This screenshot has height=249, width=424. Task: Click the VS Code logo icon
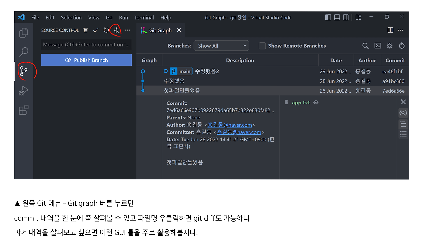(21, 17)
